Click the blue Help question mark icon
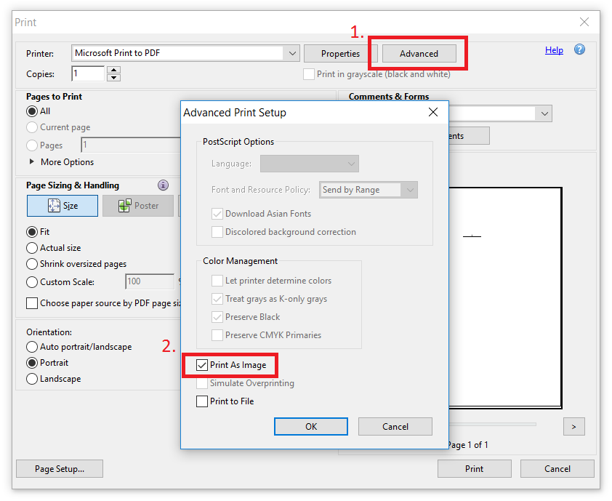 coord(579,49)
